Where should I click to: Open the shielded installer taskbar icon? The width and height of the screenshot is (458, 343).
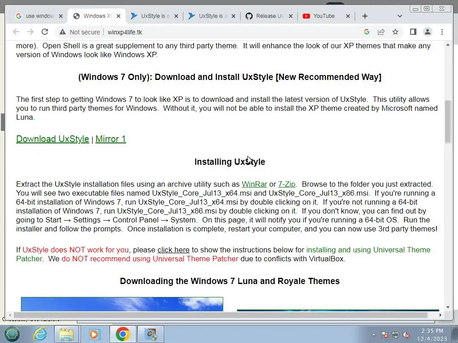151,334
